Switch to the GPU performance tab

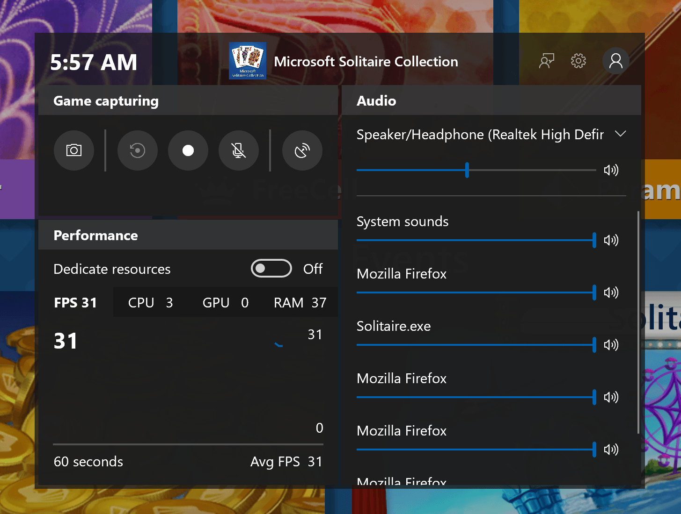coord(225,303)
